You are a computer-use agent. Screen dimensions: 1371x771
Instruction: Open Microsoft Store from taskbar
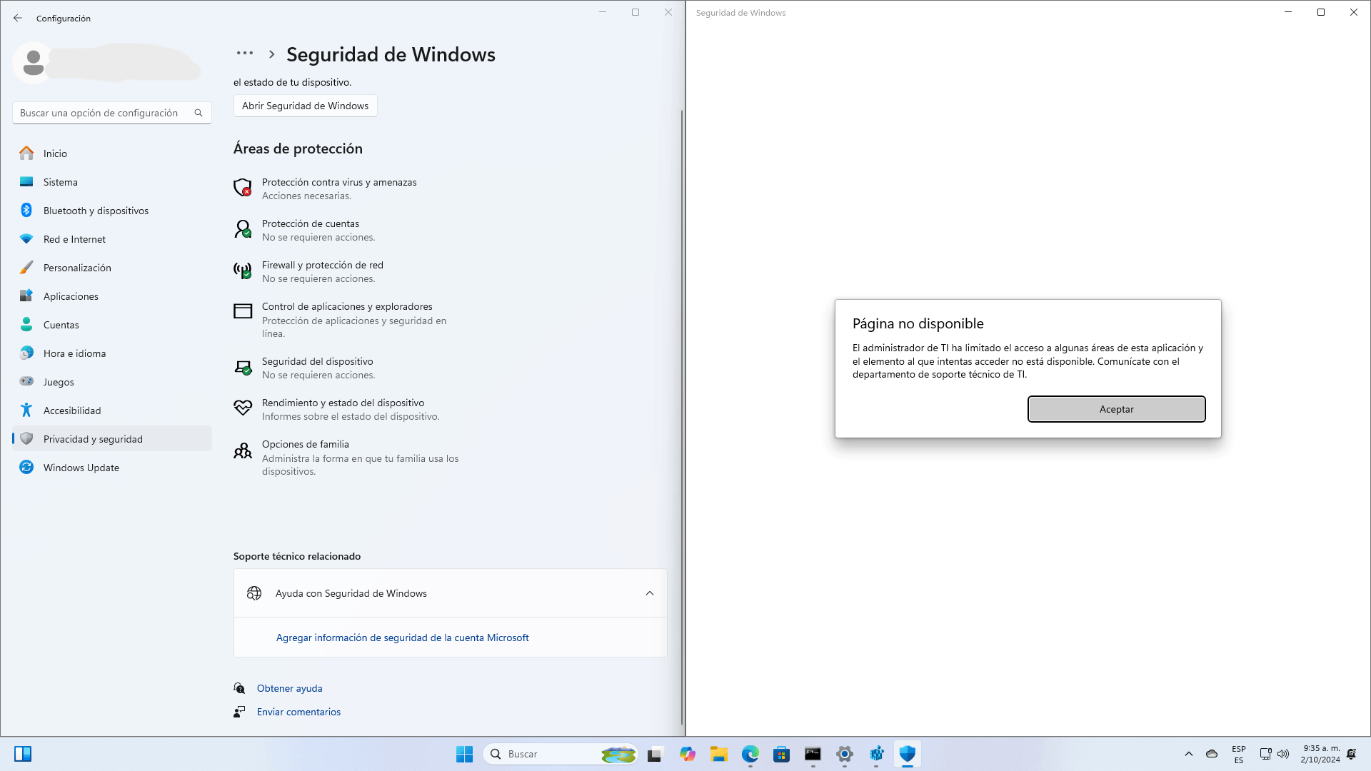782,754
